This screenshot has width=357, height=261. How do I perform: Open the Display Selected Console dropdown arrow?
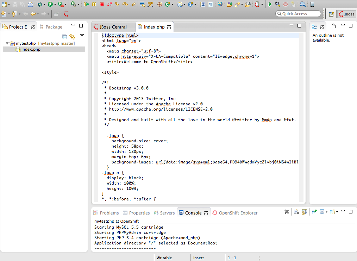(x=326, y=212)
